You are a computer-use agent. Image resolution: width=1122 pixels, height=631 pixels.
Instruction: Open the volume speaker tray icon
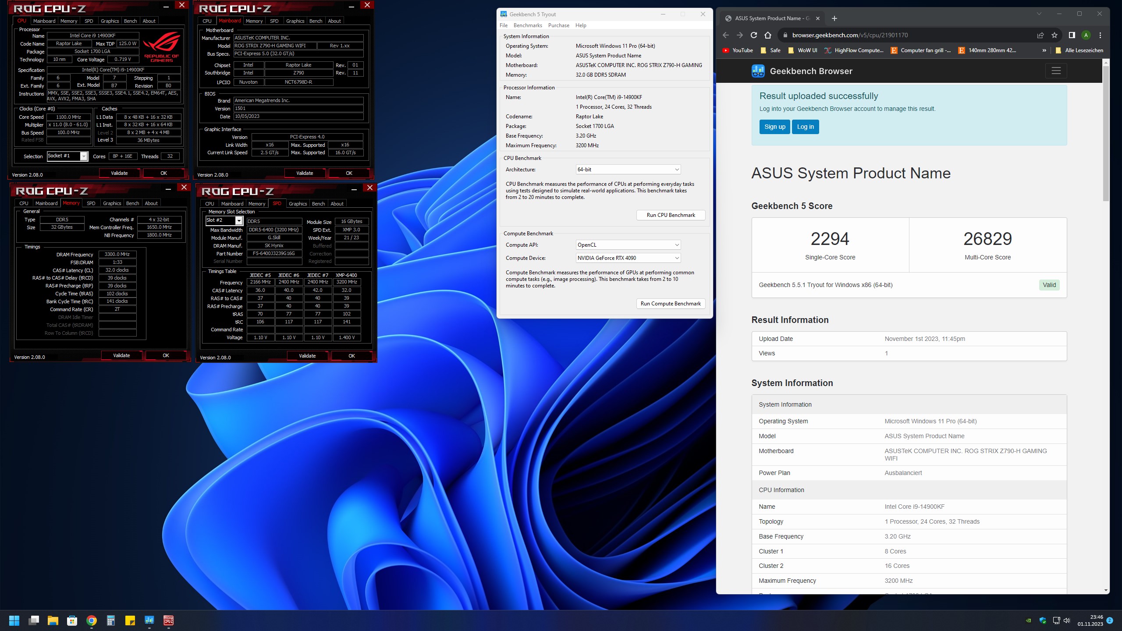[1067, 620]
